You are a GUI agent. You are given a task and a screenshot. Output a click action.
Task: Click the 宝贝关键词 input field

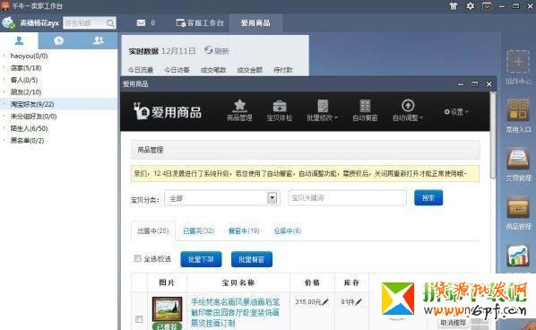tap(347, 197)
